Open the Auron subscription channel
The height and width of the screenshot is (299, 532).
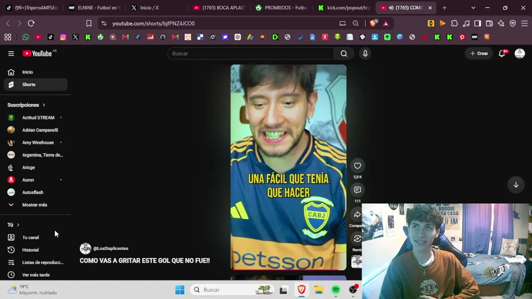coord(36,180)
